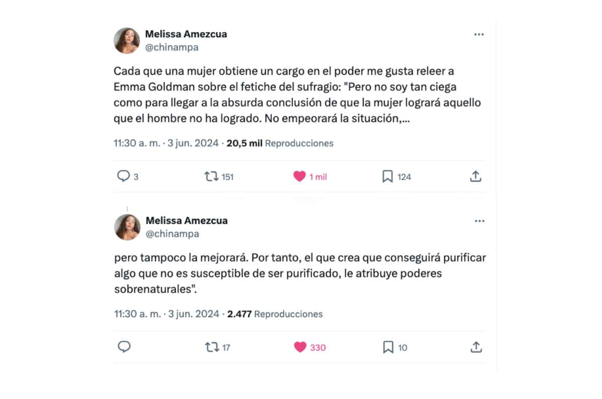Bookmark the first tweet with 124 saves
The height and width of the screenshot is (399, 602).
(x=388, y=177)
